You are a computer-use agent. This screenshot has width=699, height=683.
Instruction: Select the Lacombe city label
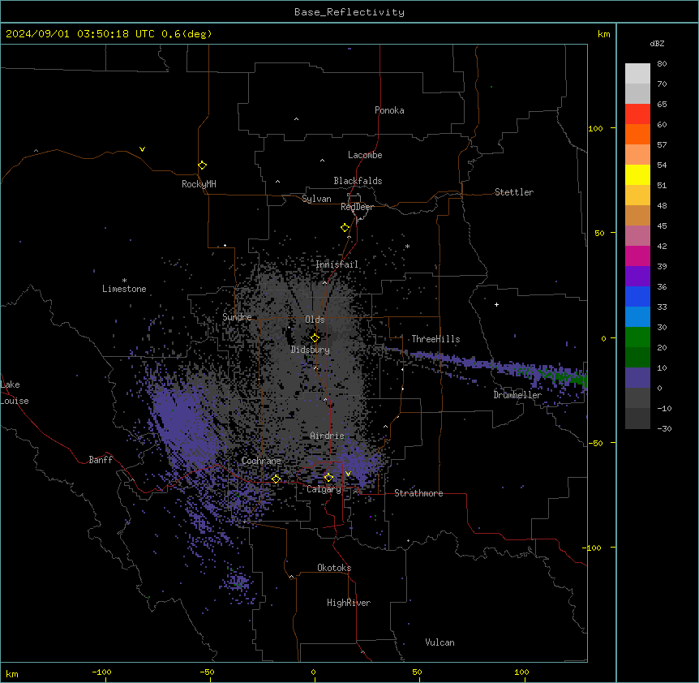click(x=365, y=155)
